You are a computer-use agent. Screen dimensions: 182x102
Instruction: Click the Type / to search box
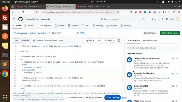(x=121, y=19)
